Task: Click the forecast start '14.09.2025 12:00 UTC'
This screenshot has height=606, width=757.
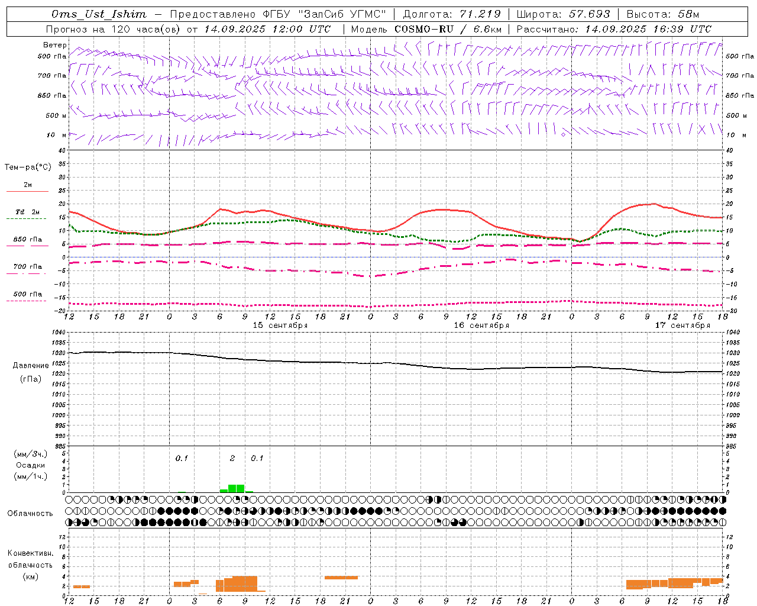Action: click(267, 29)
